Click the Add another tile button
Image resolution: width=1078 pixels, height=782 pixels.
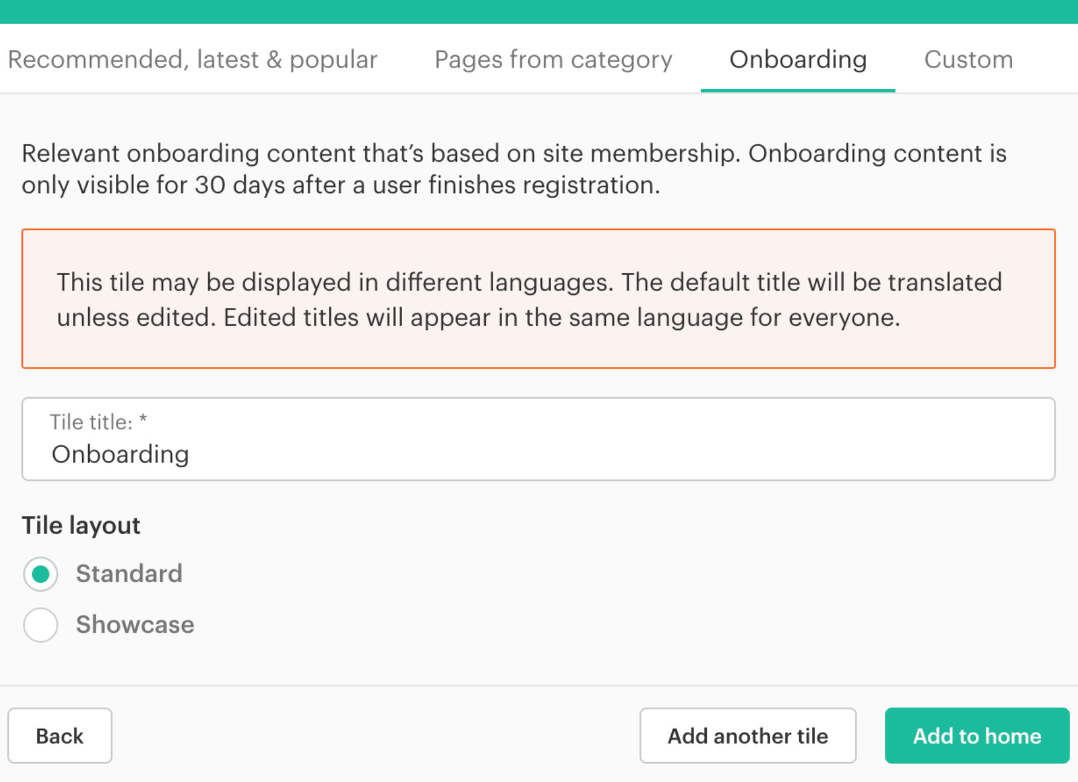click(x=747, y=736)
